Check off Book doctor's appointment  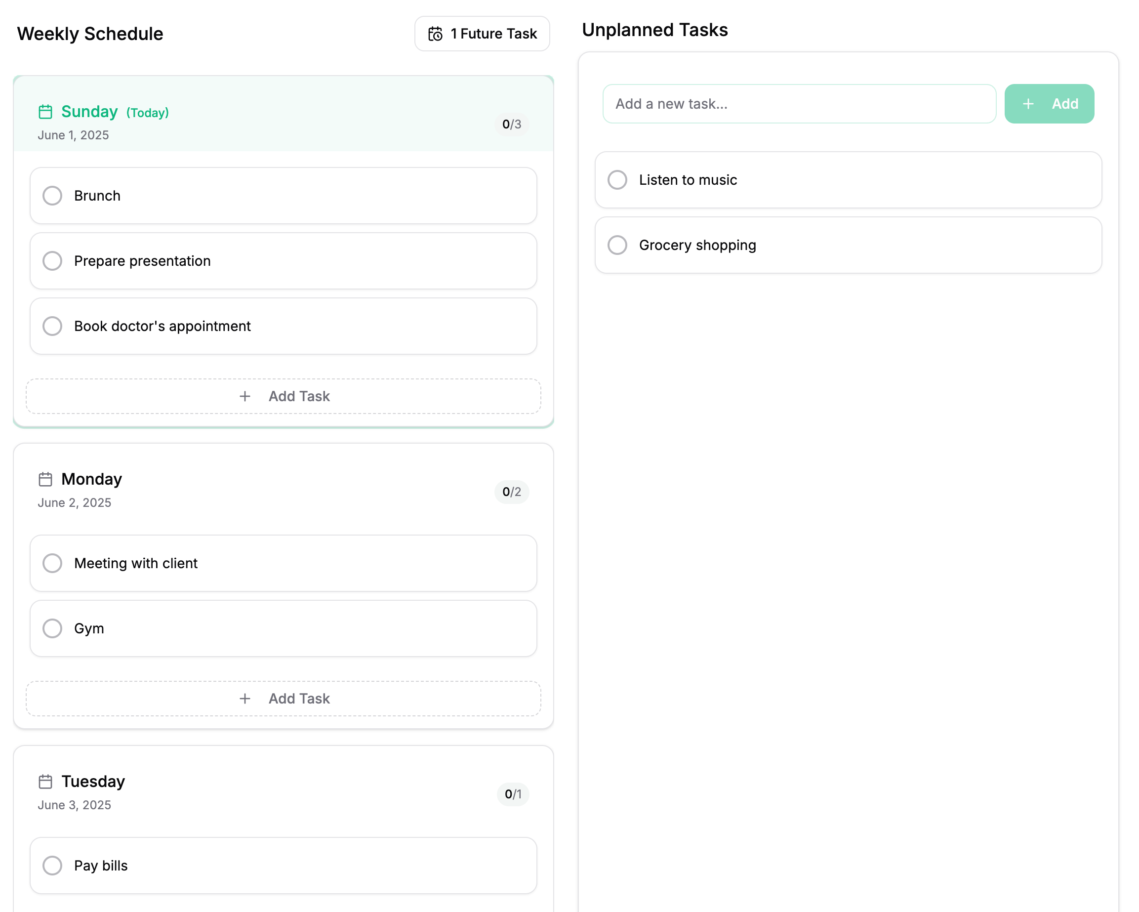52,326
